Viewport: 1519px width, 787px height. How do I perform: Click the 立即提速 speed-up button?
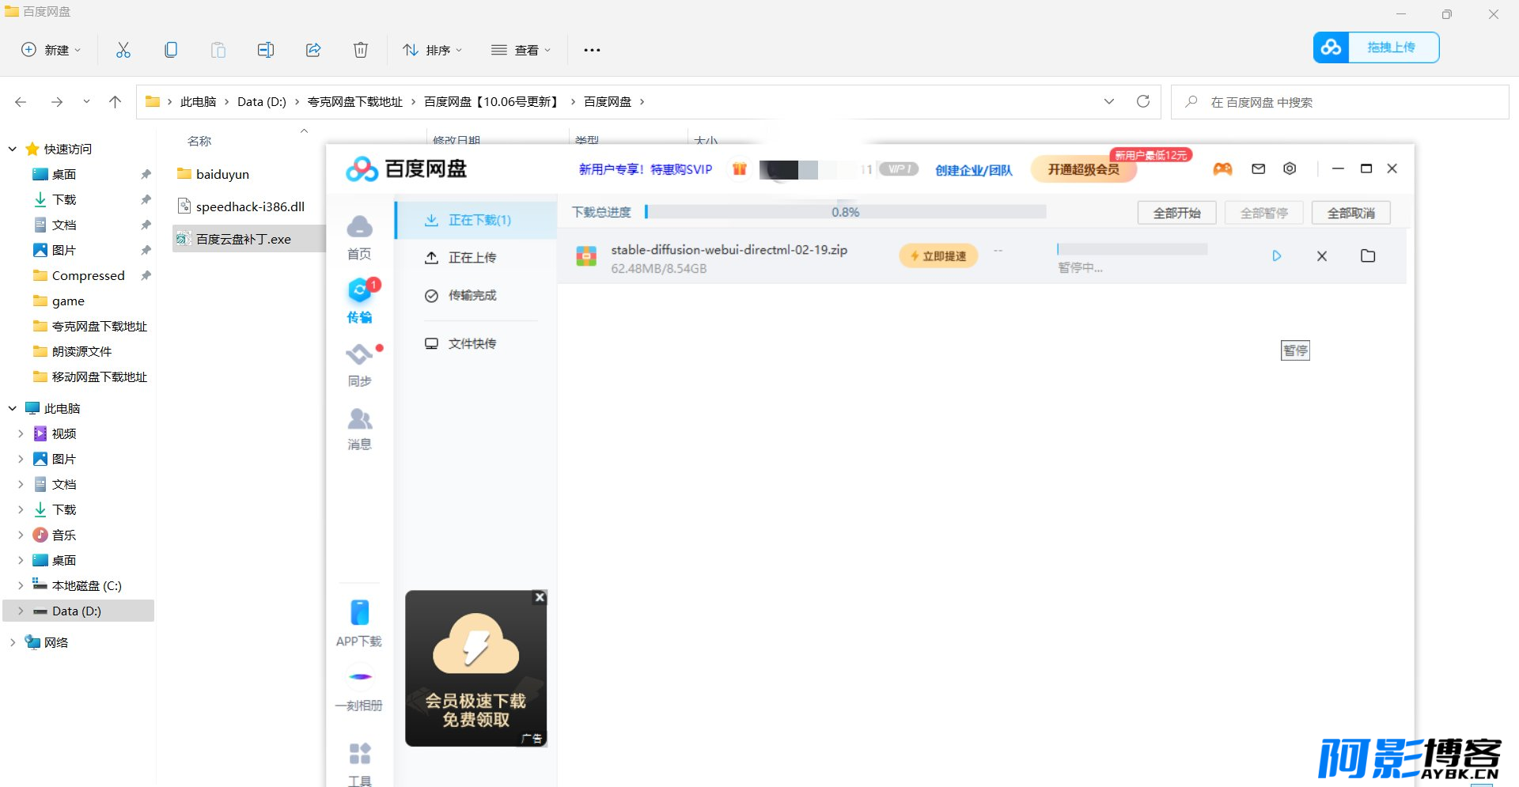938,256
